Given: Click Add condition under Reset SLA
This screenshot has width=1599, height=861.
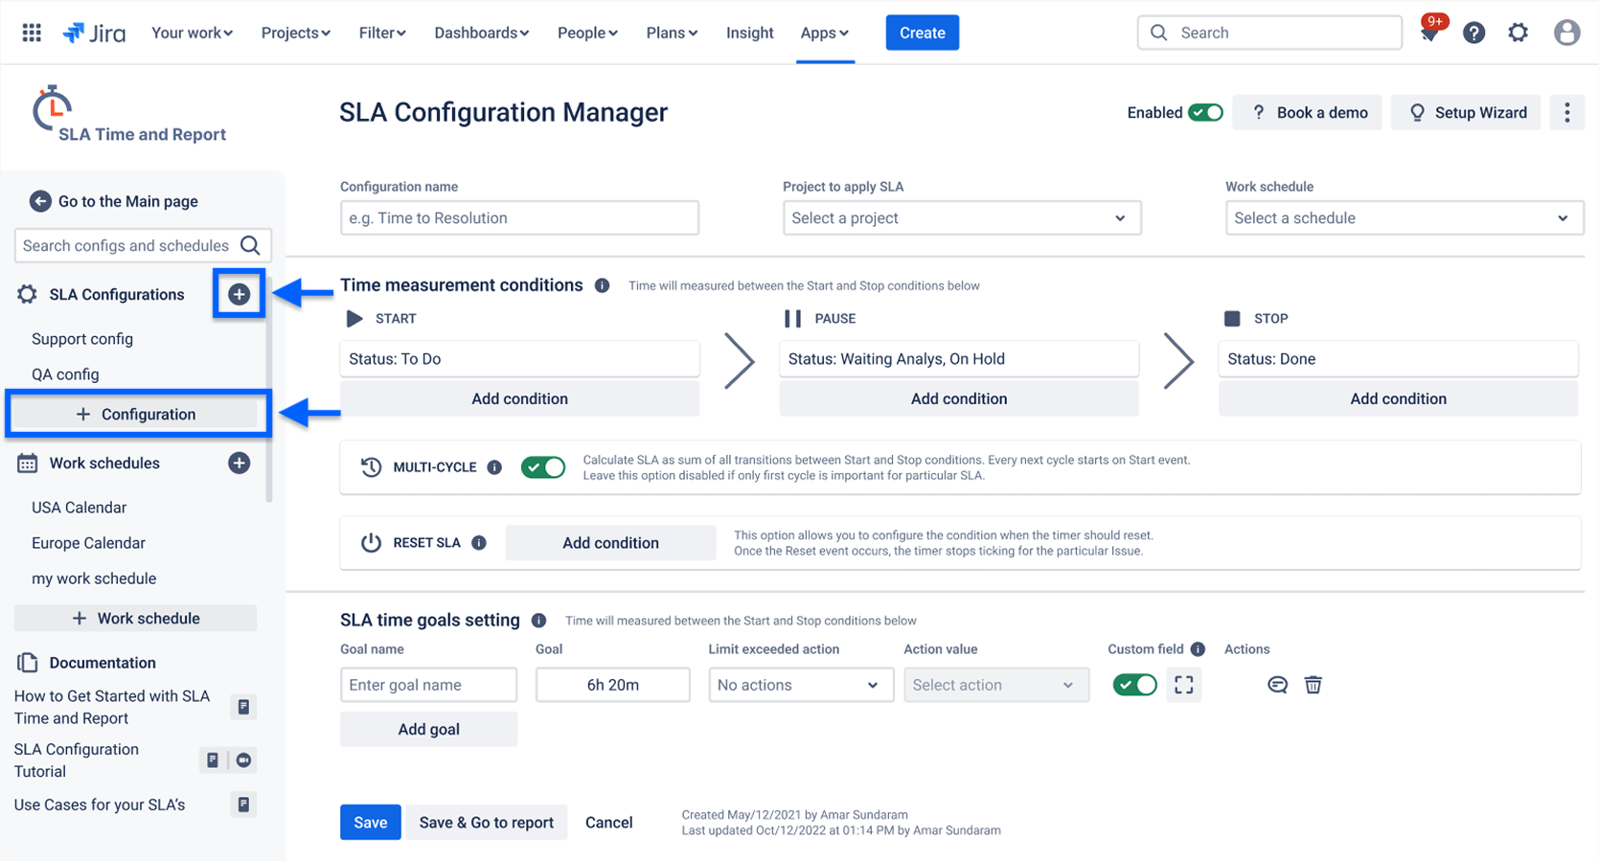Looking at the screenshot, I should coord(610,543).
